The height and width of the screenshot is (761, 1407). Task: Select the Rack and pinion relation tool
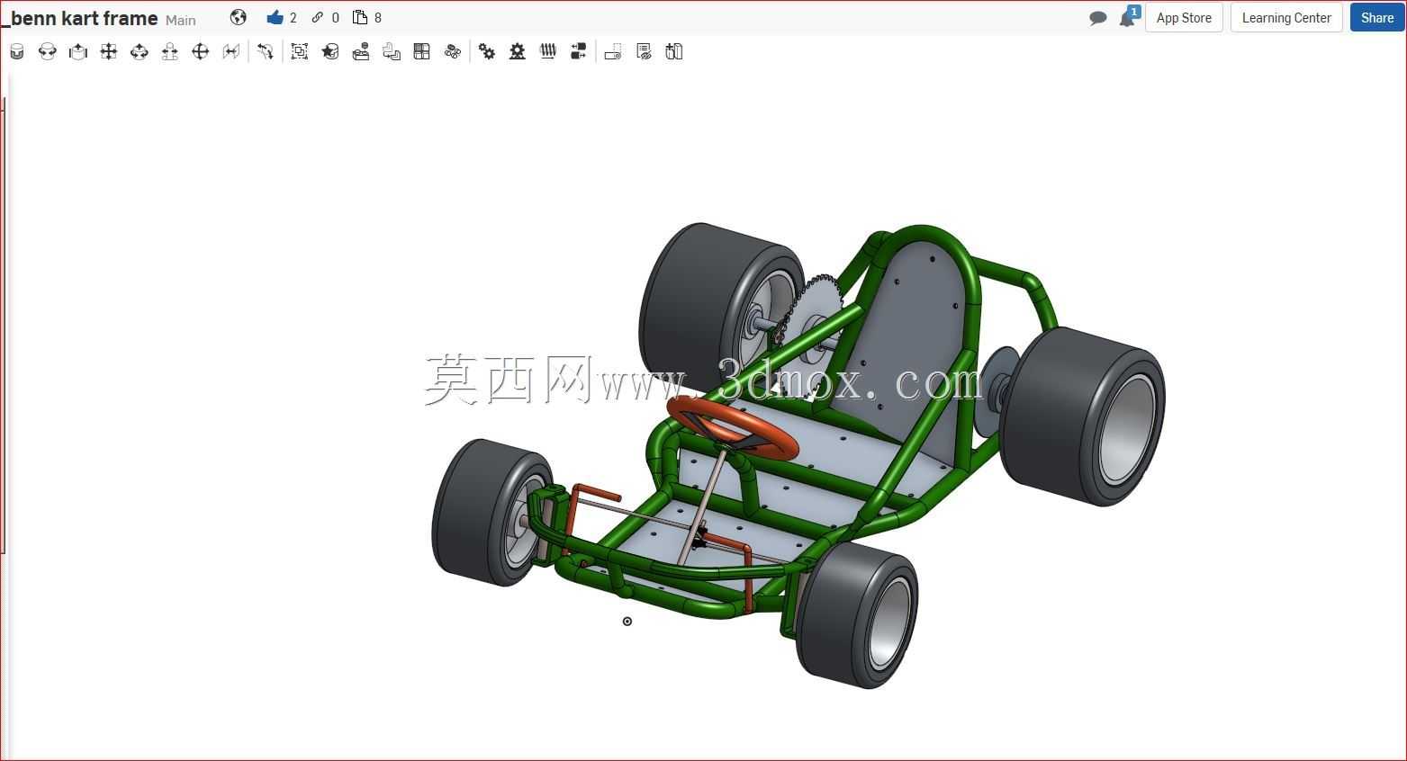[518, 52]
